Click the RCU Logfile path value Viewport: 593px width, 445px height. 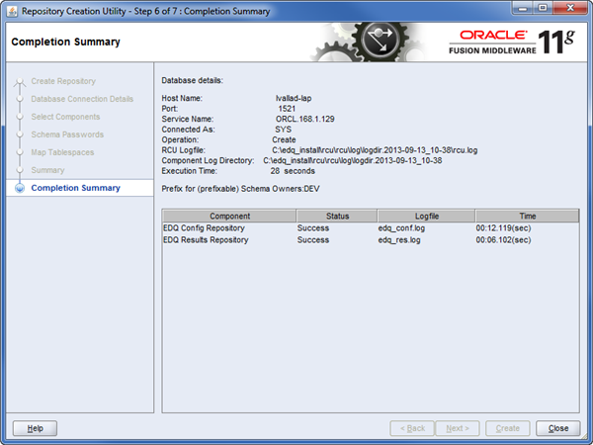[x=375, y=150]
